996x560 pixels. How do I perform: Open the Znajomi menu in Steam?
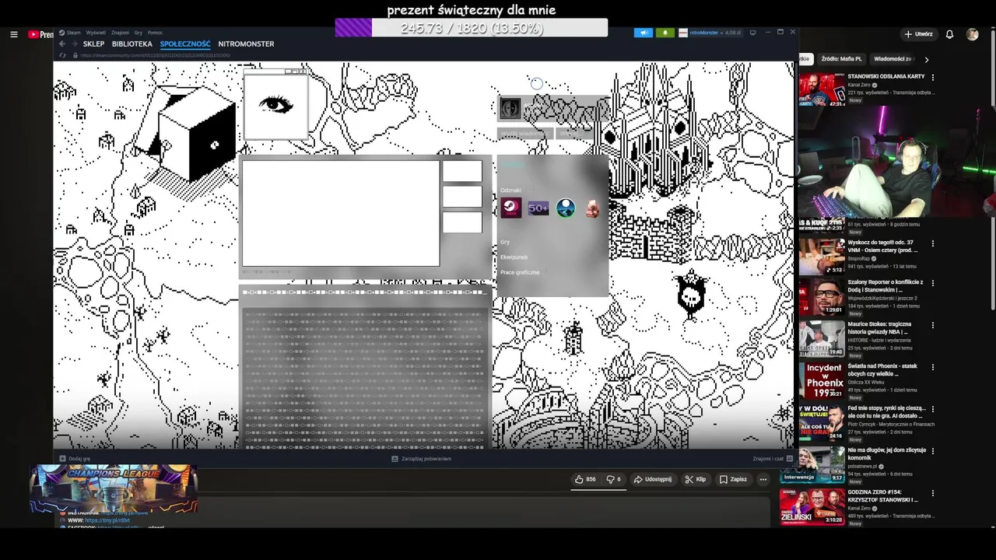(x=120, y=33)
